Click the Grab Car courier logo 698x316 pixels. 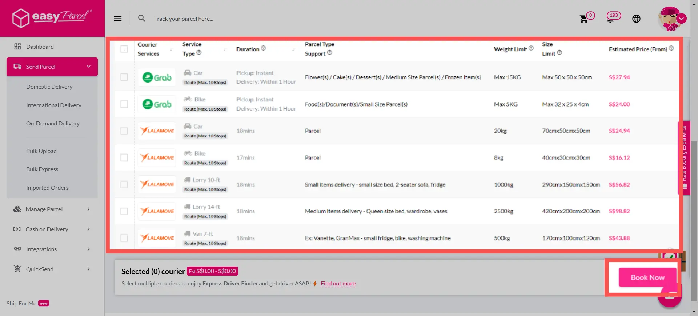pyautogui.click(x=157, y=77)
